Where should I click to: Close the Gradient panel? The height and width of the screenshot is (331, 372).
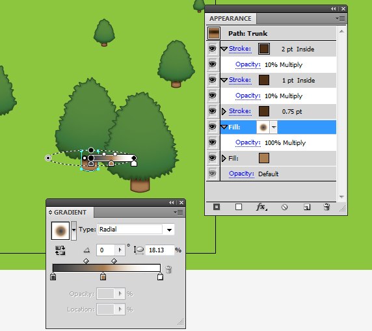click(x=181, y=202)
